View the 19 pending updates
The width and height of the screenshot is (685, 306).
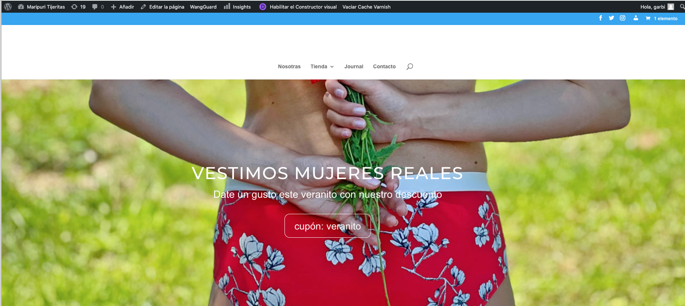pyautogui.click(x=79, y=7)
